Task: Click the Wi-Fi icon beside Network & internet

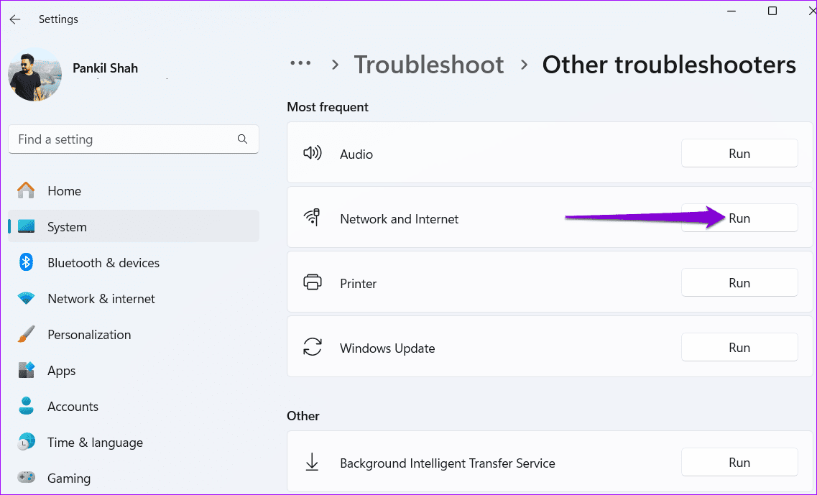Action: pos(26,298)
